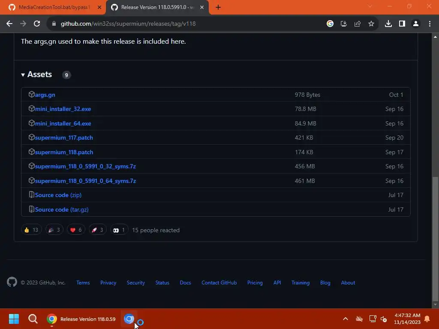The width and height of the screenshot is (439, 329).
Task: Show hidden system tray icons
Action: 346,319
